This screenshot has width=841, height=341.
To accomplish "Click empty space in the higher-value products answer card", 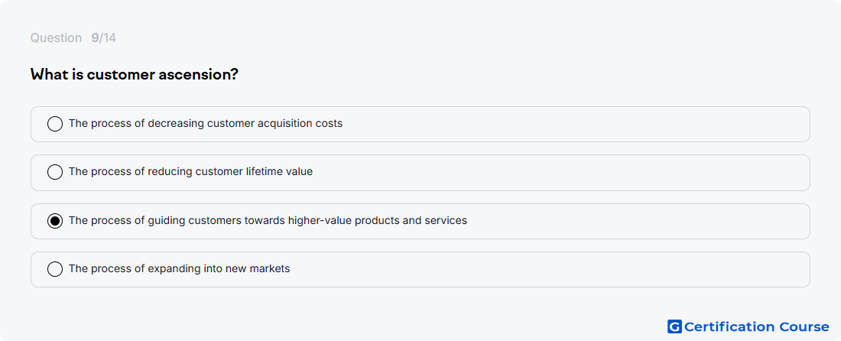I will pyautogui.click(x=638, y=221).
